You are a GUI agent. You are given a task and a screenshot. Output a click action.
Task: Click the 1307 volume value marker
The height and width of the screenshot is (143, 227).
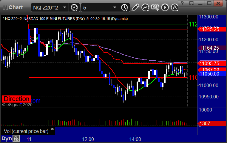212,123
